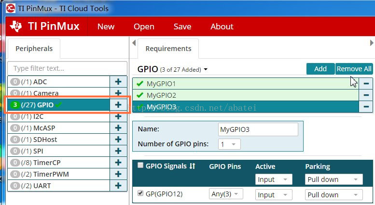Select the (/27) GPIO peripheral entry
375x205 pixels.
pyautogui.click(x=58, y=104)
